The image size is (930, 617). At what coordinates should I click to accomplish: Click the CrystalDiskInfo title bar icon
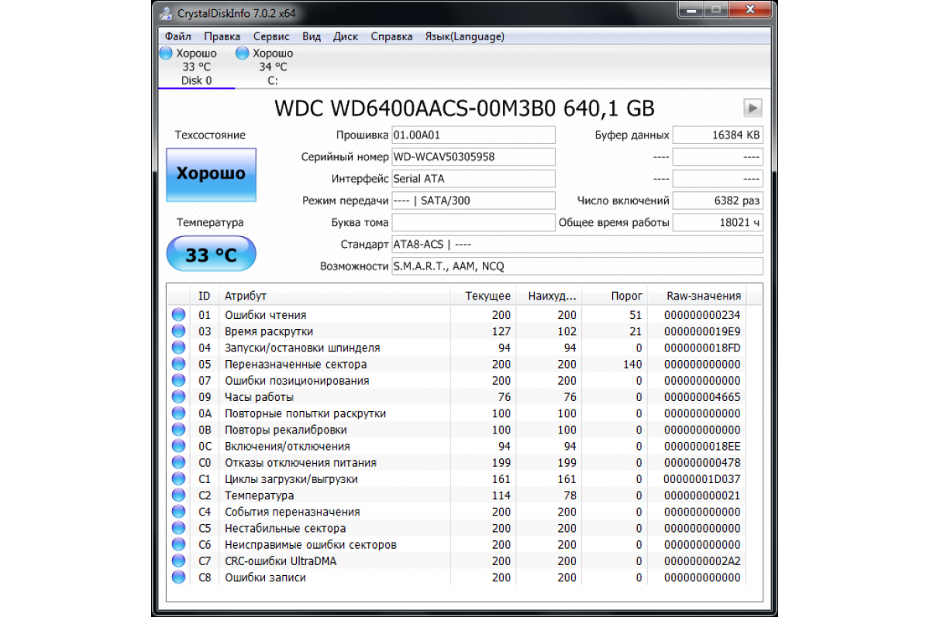[x=166, y=14]
